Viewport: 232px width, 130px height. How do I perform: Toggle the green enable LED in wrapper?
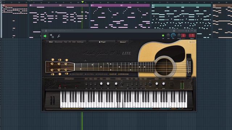(163, 35)
